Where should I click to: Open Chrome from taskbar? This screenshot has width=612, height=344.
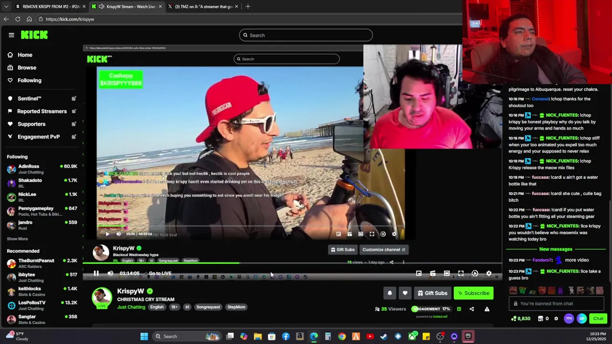click(342, 336)
